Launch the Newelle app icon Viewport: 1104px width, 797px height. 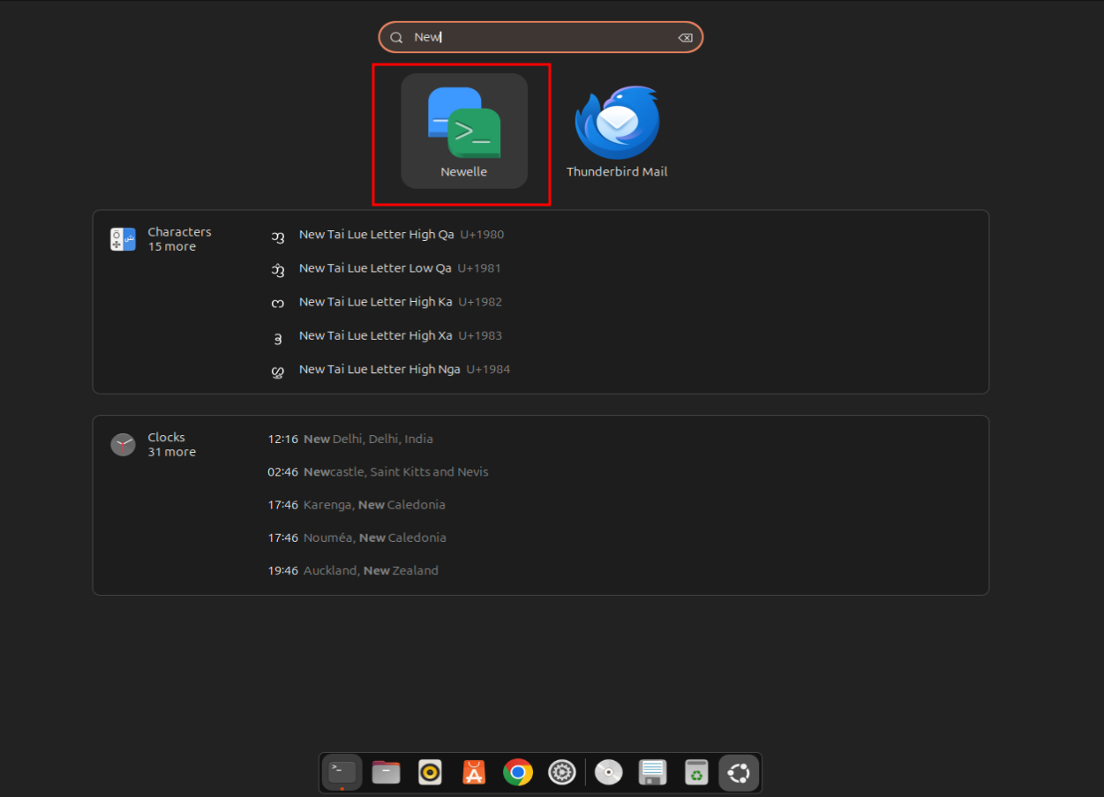[464, 131]
